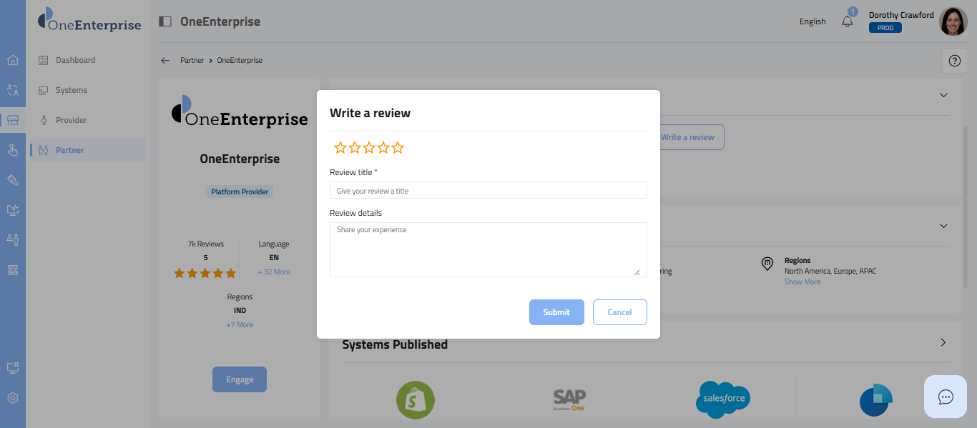Toggle the sidebar collapse icon

click(x=165, y=21)
